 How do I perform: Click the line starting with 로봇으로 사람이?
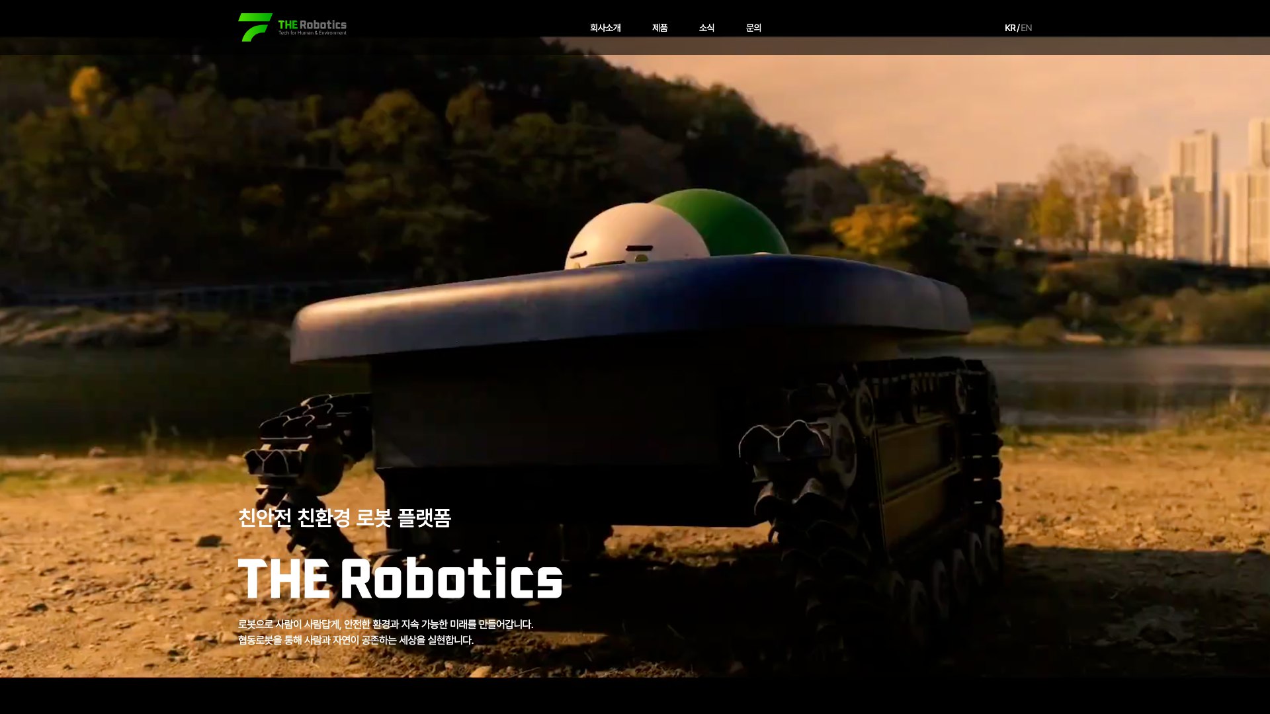point(386,624)
